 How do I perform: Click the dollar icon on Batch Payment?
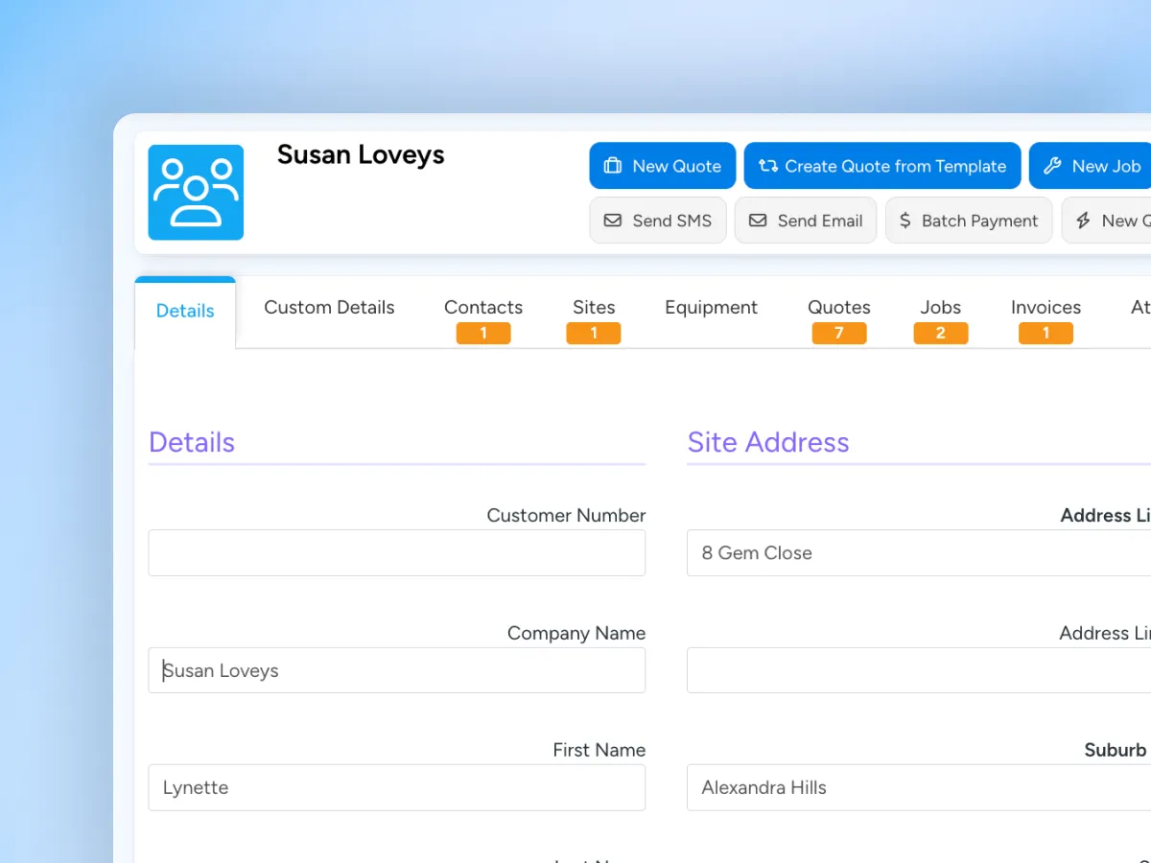coord(905,221)
